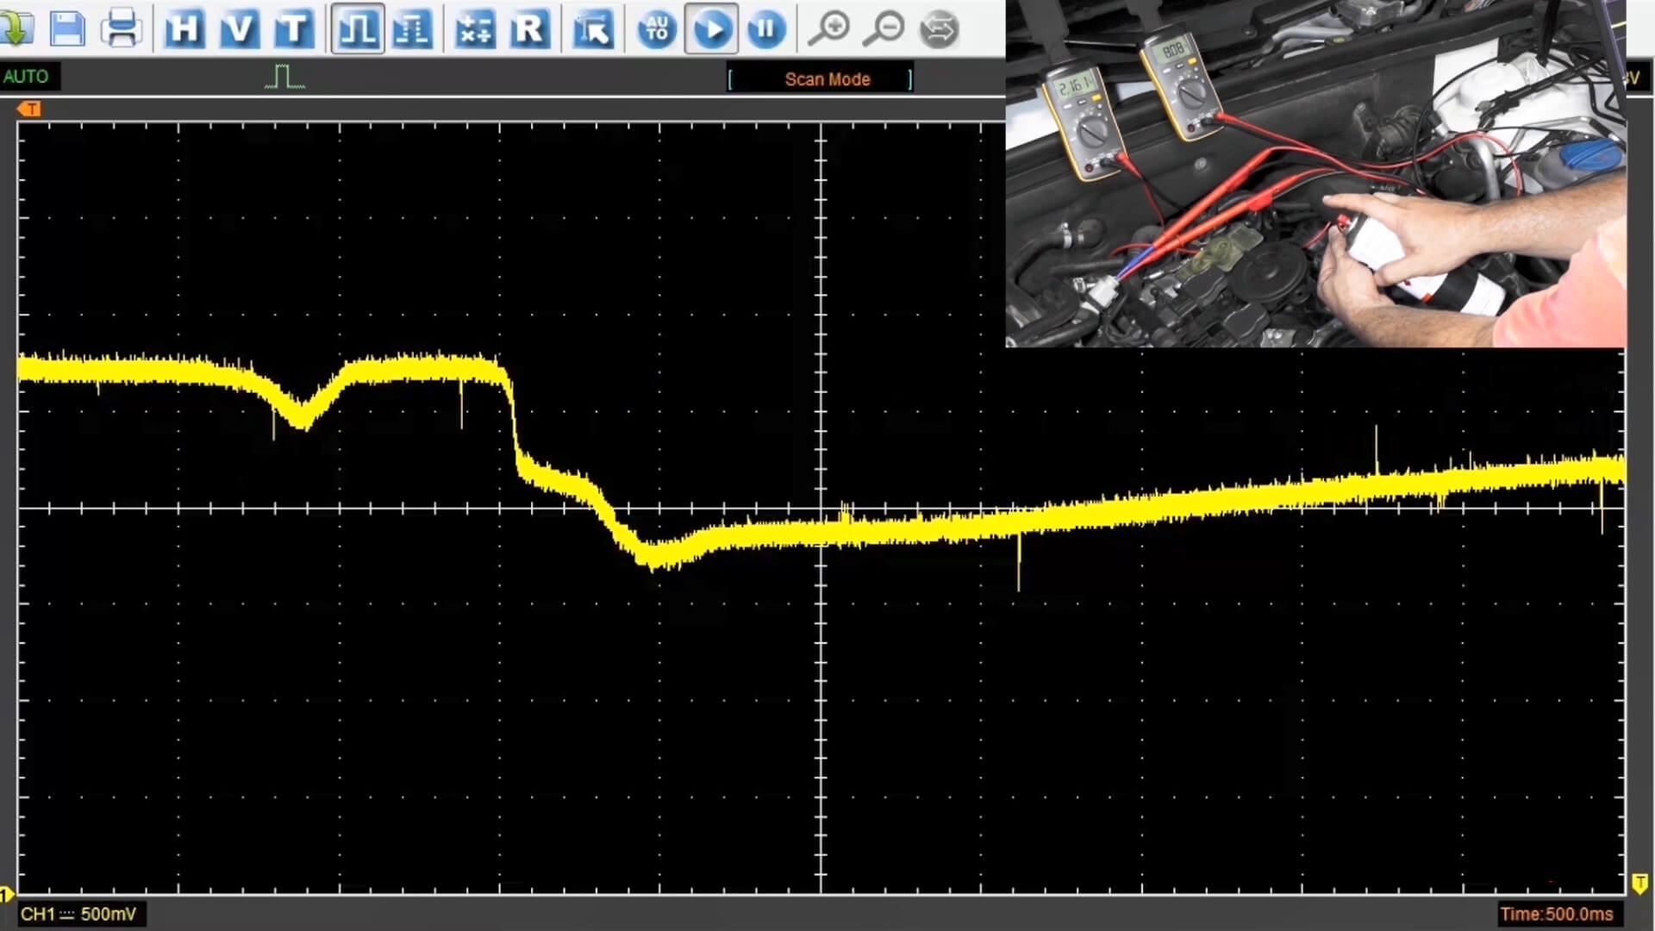The height and width of the screenshot is (931, 1655).
Task: Click the engine bay video thumbnail
Action: pos(1315,173)
